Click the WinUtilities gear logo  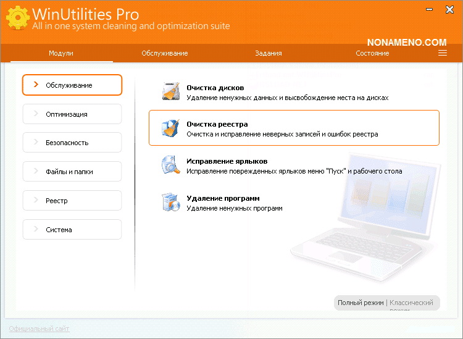[x=17, y=19]
